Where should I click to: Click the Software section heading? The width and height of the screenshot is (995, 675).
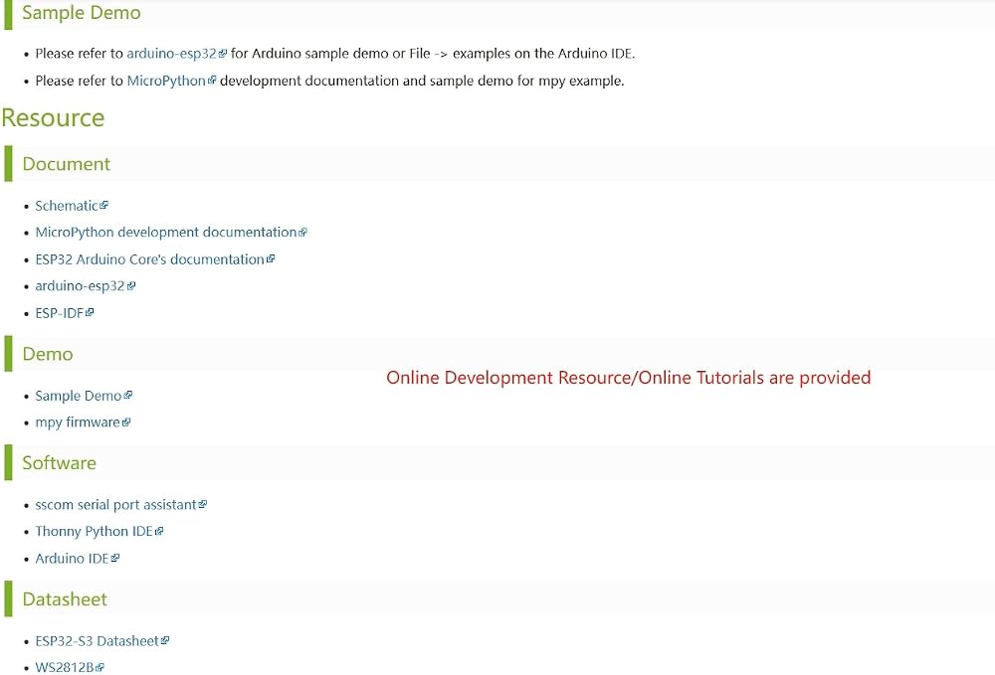(59, 463)
